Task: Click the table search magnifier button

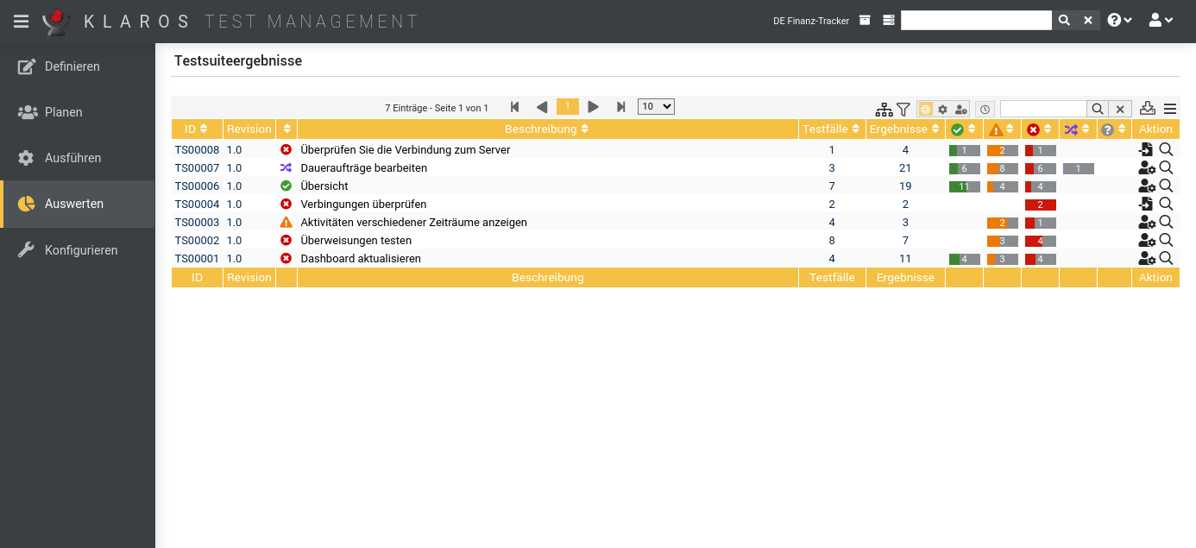Action: coord(1097,109)
